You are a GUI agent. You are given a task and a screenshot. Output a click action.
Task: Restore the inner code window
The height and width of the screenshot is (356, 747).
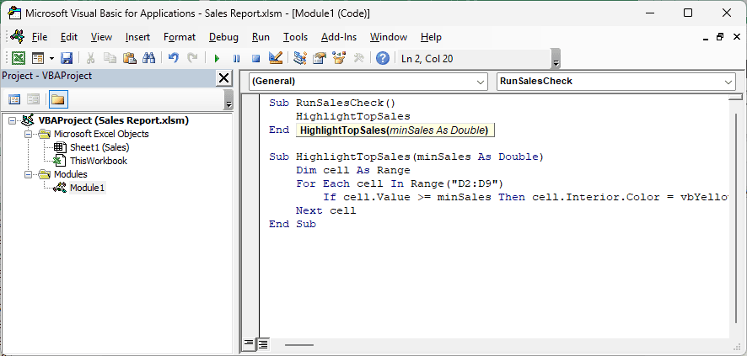720,37
